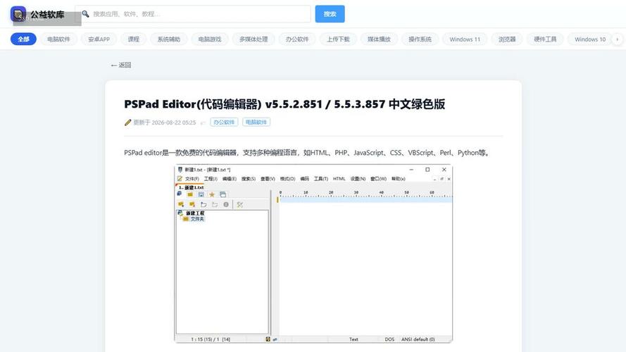
Task: Click the pencil icon beside the update date
Action: click(x=127, y=122)
